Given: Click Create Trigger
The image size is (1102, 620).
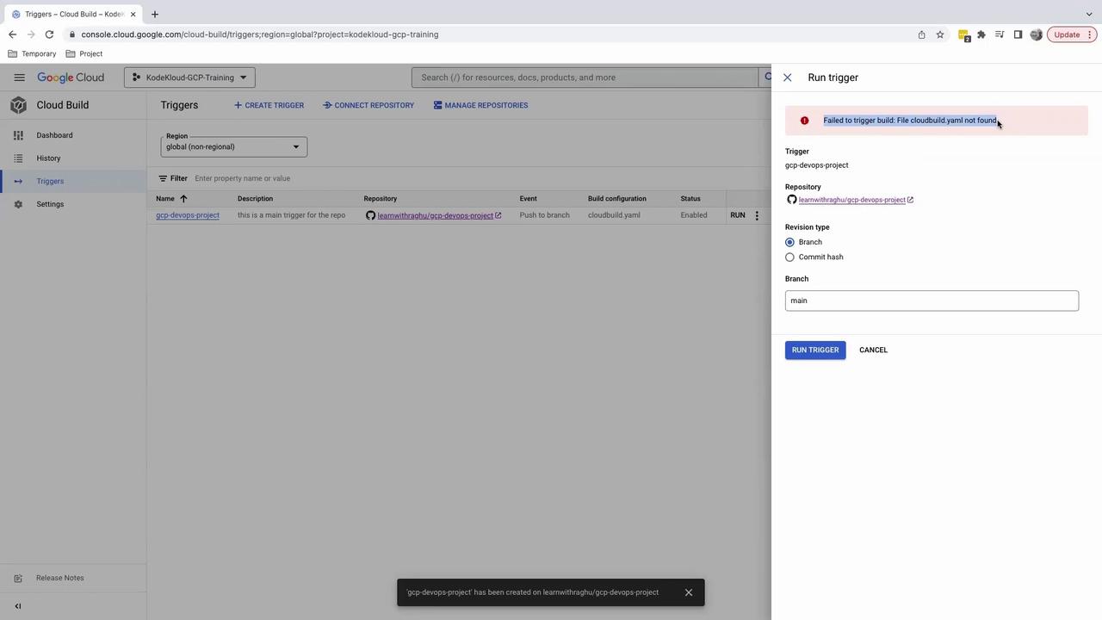Looking at the screenshot, I should (x=269, y=105).
